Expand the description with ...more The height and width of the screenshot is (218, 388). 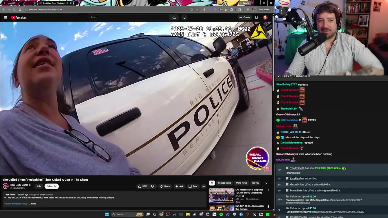(x=33, y=203)
